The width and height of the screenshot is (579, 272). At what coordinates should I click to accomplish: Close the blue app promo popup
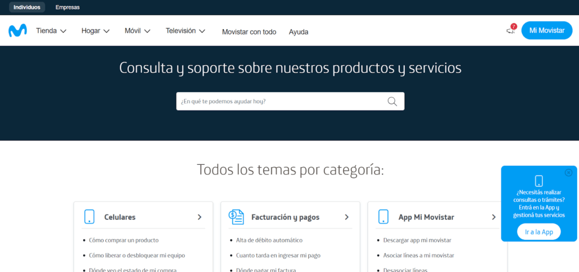568,173
